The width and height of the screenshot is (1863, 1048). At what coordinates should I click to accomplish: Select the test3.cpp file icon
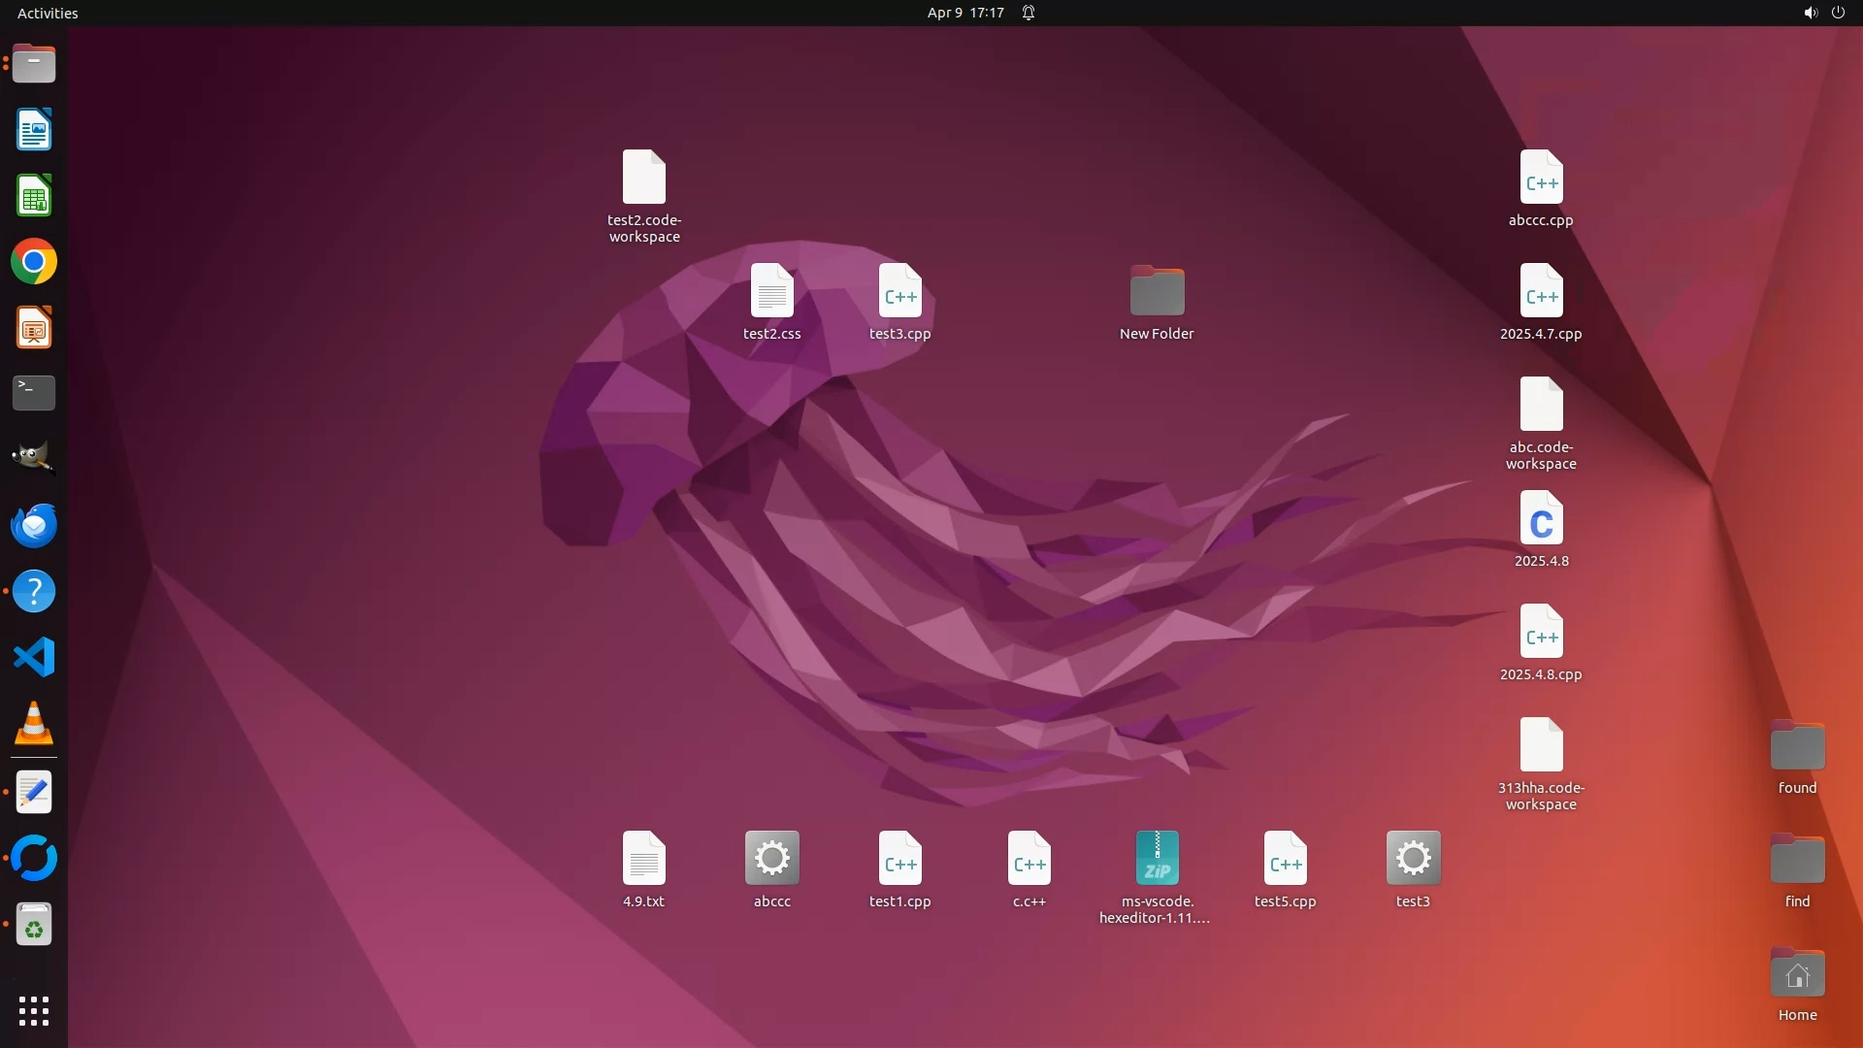899,291
